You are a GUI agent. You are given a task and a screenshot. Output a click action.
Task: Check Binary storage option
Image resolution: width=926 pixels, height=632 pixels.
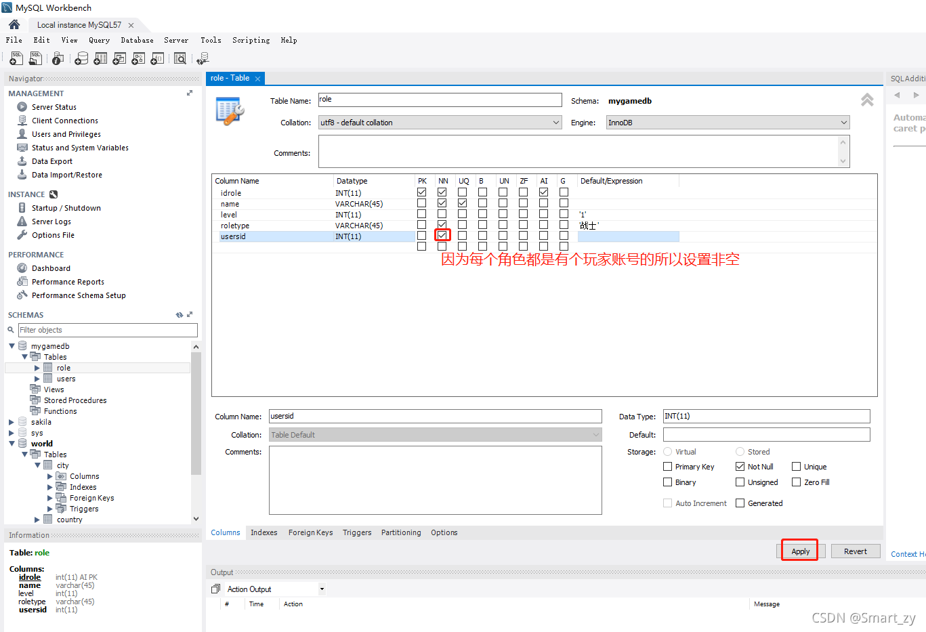click(668, 482)
